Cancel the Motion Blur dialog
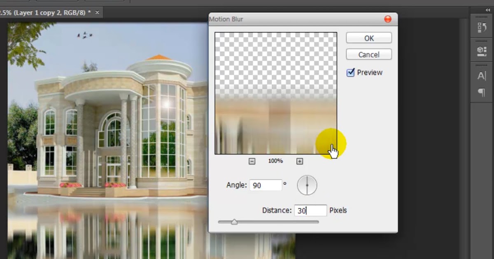Image resolution: width=494 pixels, height=259 pixels. pos(369,54)
